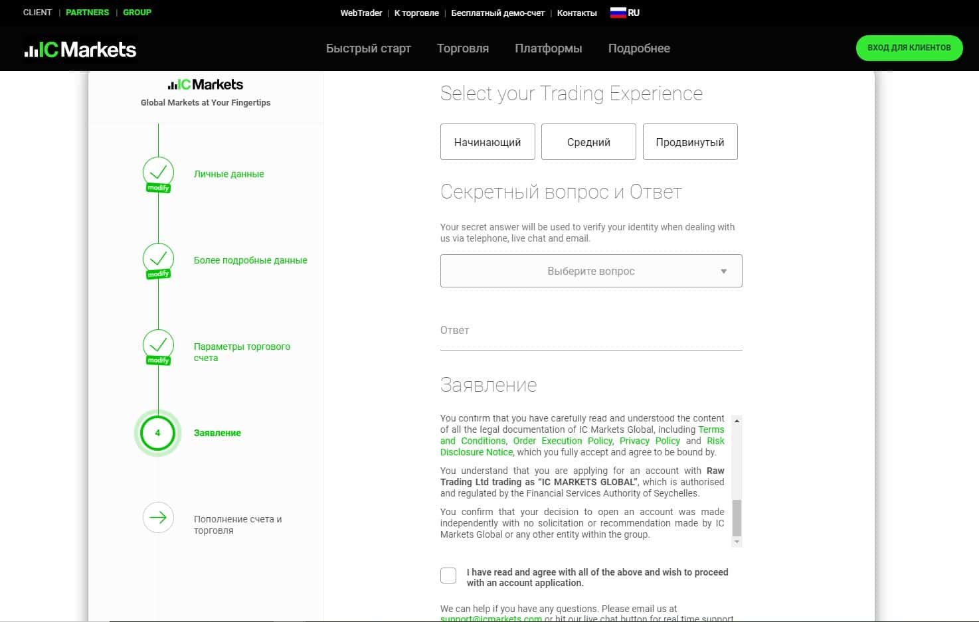The image size is (979, 622).
Task: Click the checkmark icon beside Параметры торгового счета
Action: [x=158, y=345]
